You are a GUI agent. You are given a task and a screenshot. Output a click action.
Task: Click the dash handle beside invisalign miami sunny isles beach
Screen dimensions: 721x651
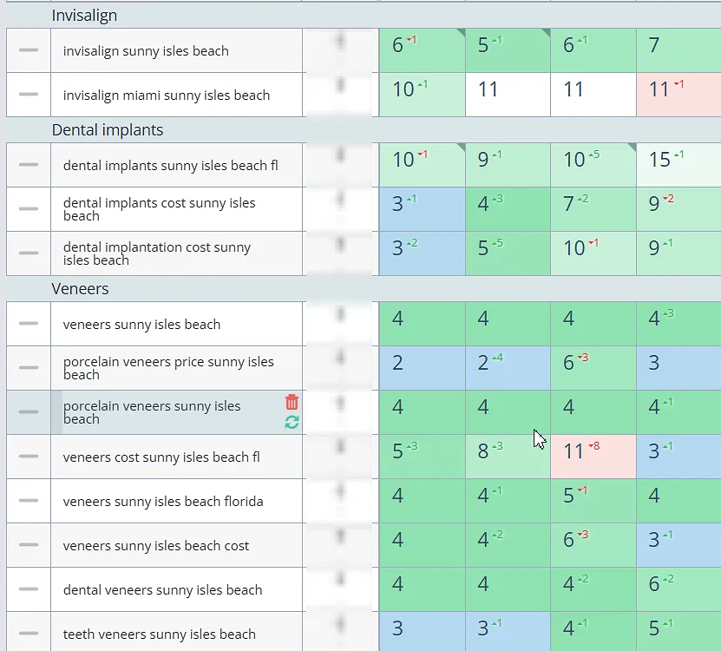coord(29,95)
